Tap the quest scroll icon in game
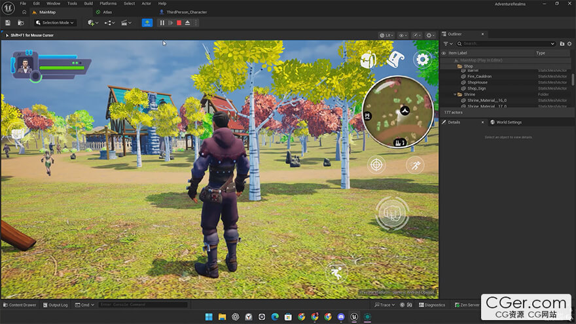This screenshot has height=324, width=576. 395,60
